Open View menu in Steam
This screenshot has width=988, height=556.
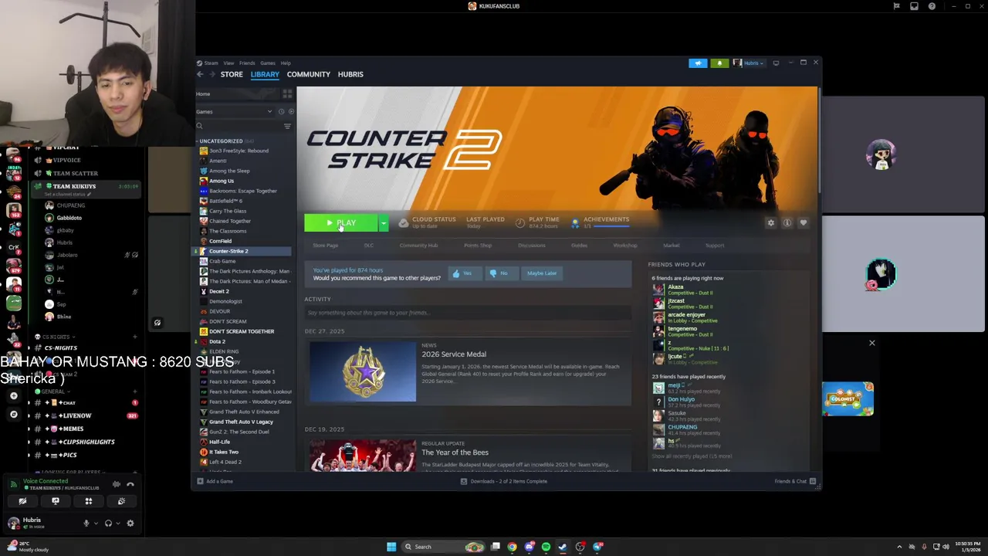point(228,63)
